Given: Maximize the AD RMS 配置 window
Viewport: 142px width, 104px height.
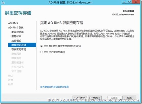Looking at the screenshot, I should (x=130, y=2).
